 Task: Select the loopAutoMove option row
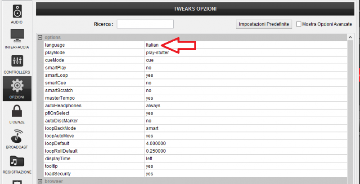click(x=195, y=136)
